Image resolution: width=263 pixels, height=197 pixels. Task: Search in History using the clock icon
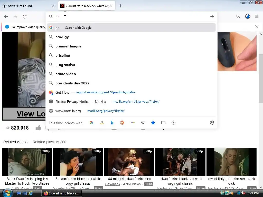[x=173, y=123]
